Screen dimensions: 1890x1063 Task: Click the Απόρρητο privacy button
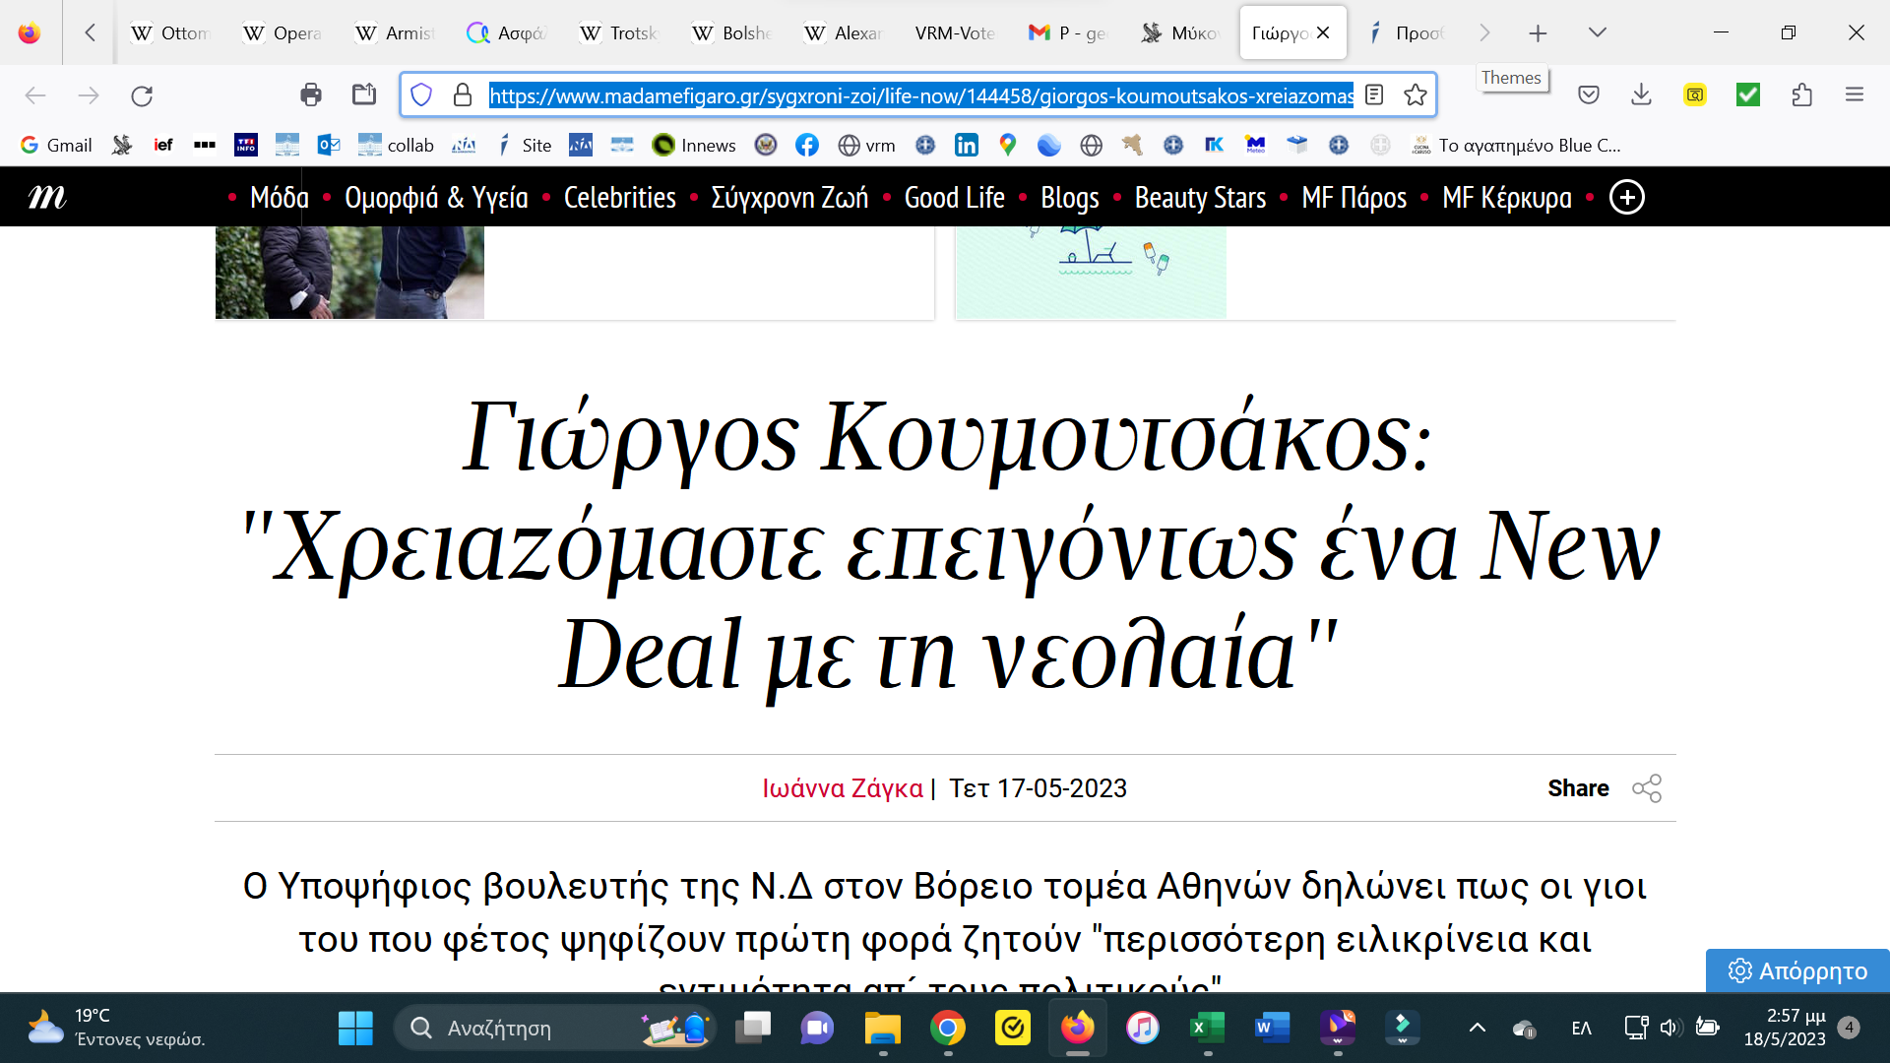(x=1797, y=970)
